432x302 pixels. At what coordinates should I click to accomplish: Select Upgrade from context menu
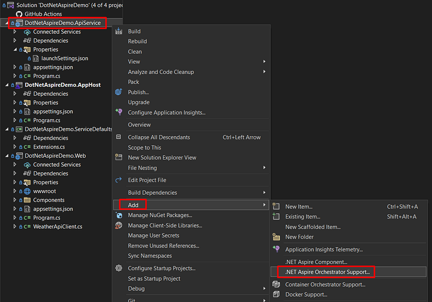point(191,102)
